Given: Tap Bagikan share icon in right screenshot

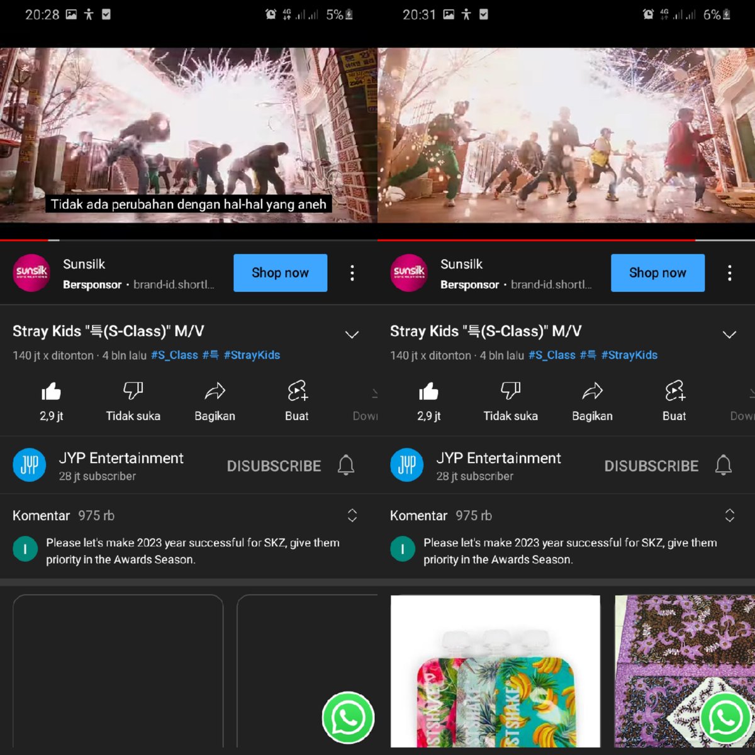Looking at the screenshot, I should click(x=592, y=391).
